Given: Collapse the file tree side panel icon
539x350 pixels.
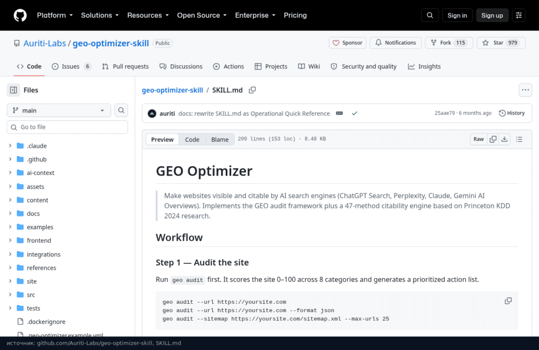Looking at the screenshot, I should pos(13,90).
